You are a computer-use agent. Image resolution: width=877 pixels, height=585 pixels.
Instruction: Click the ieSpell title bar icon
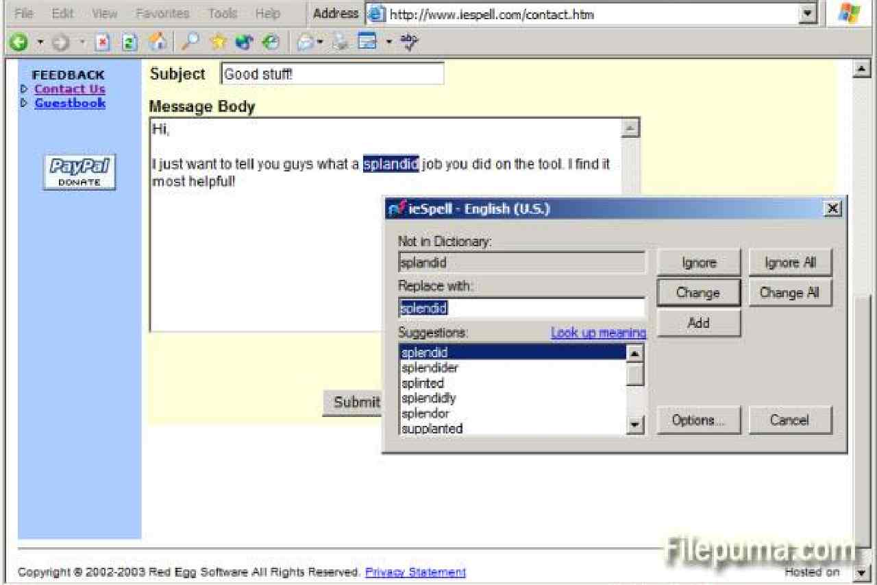tap(397, 209)
